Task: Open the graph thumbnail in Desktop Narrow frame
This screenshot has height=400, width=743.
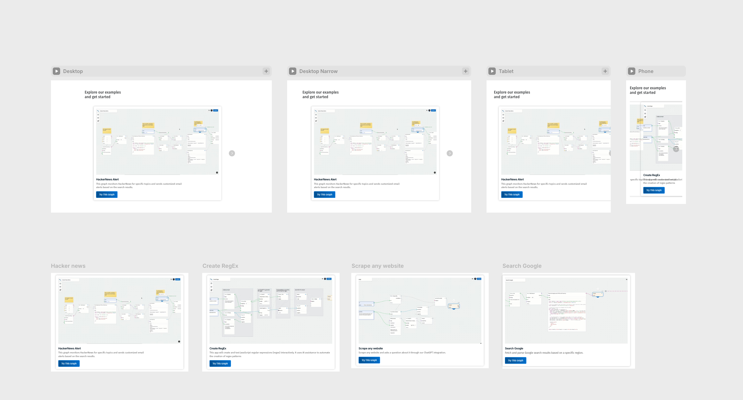Action: pos(375,142)
